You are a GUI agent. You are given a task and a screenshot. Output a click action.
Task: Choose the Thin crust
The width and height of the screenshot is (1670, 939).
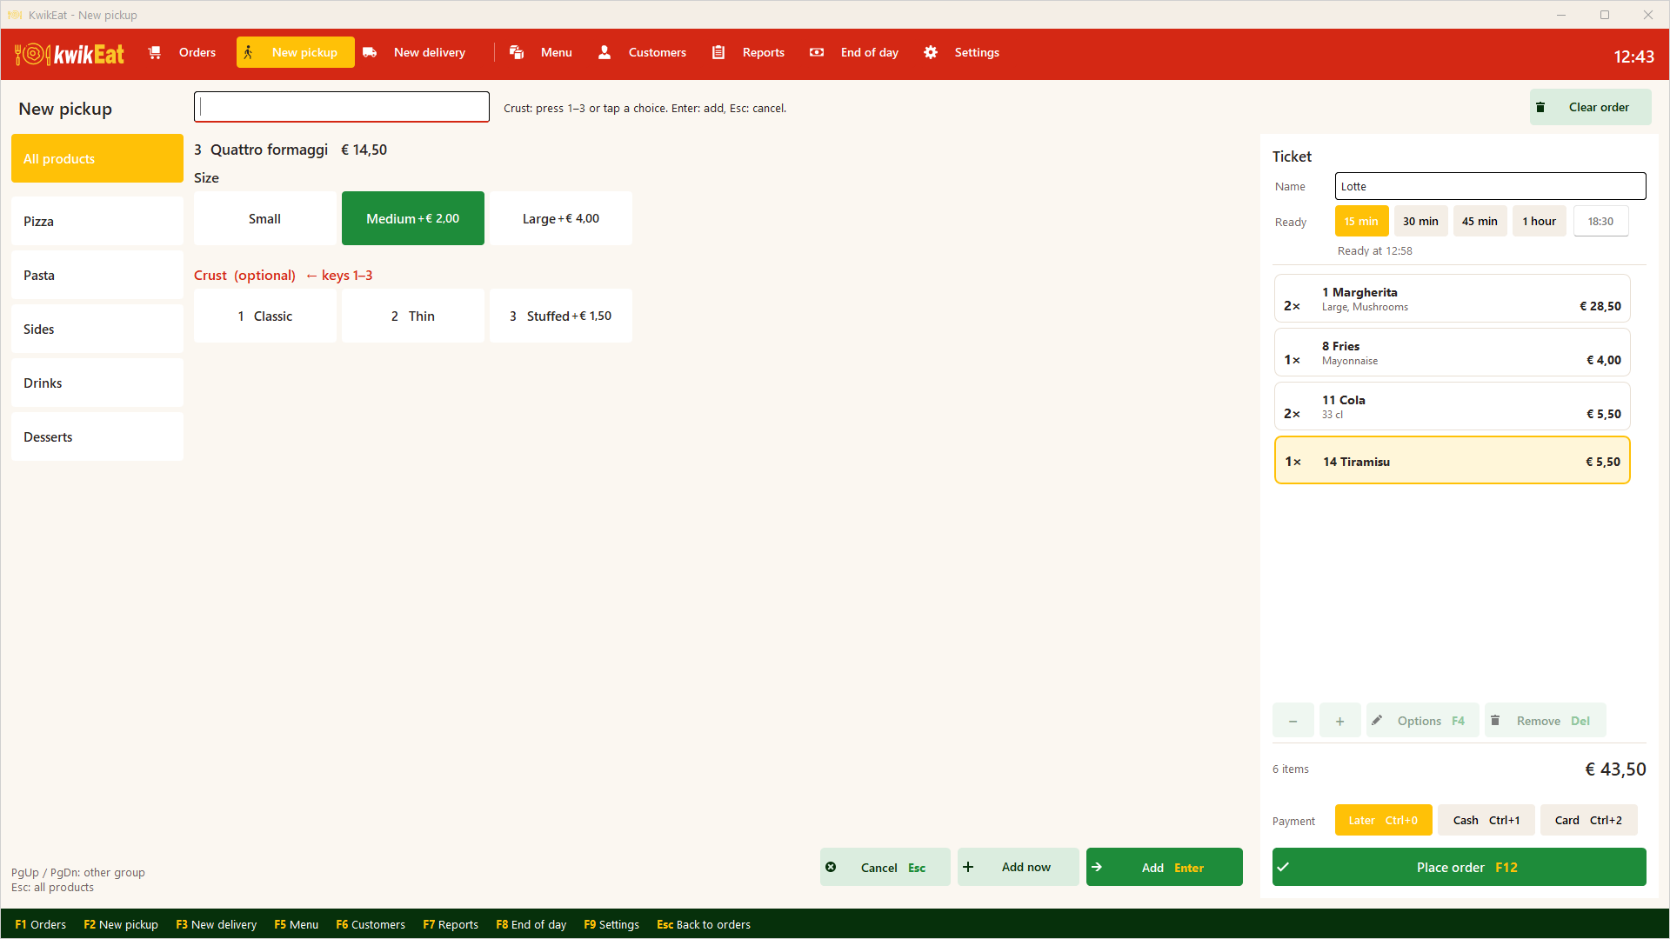412,316
